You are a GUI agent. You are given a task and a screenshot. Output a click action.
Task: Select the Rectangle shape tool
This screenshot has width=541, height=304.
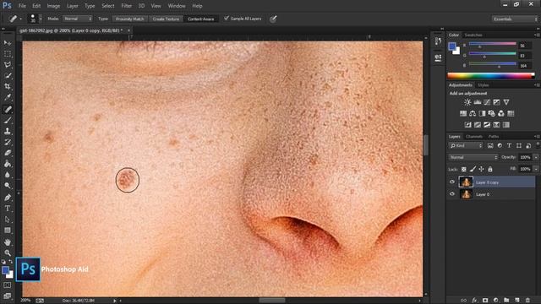[8, 231]
